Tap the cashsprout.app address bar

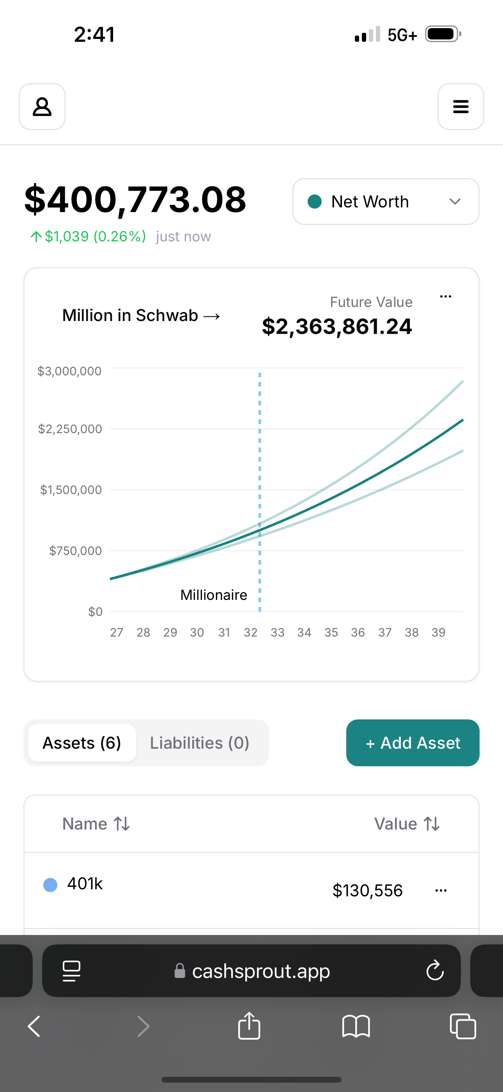point(251,970)
